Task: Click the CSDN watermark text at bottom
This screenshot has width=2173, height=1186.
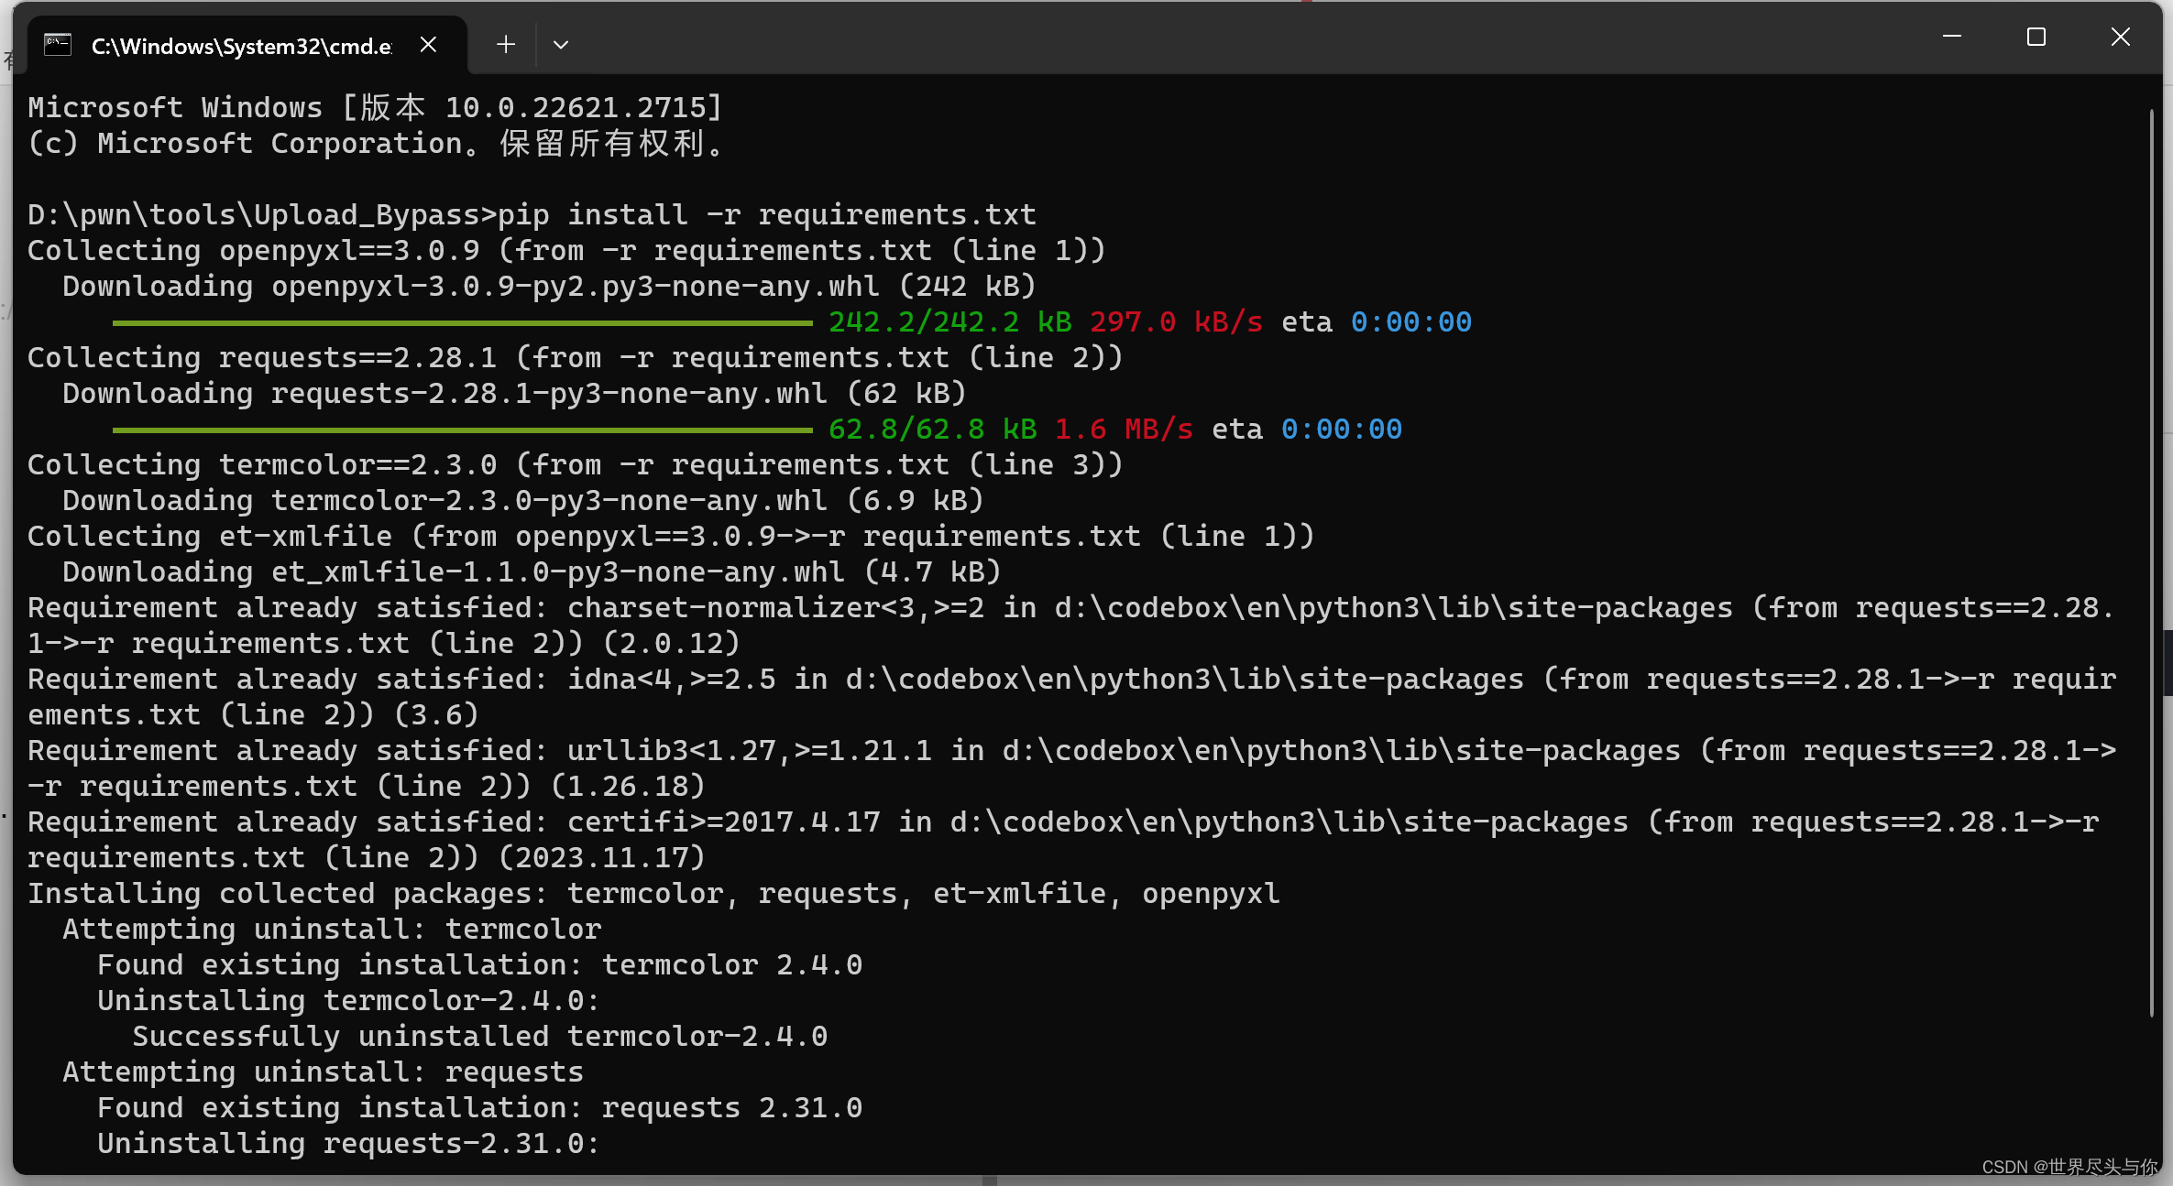Action: 2069,1167
